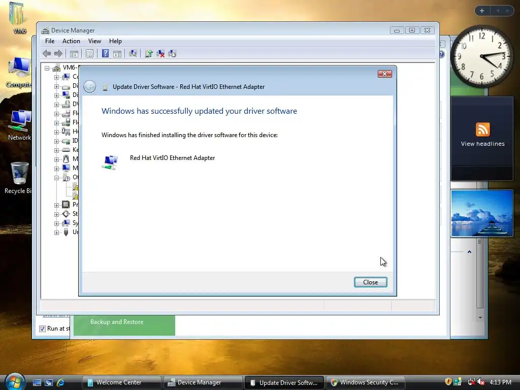Viewport: 520px width, 390px height.
Task: Expand the Computer node in device tree
Action: 56,77
